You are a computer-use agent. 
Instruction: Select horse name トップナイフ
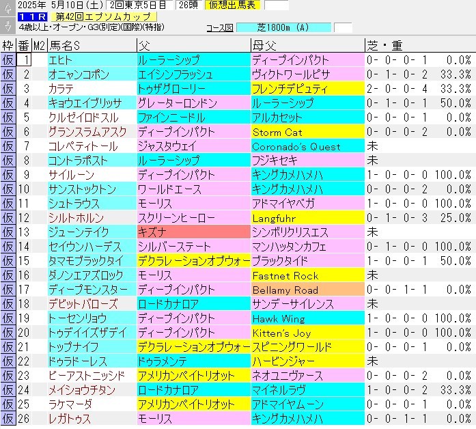coord(92,347)
